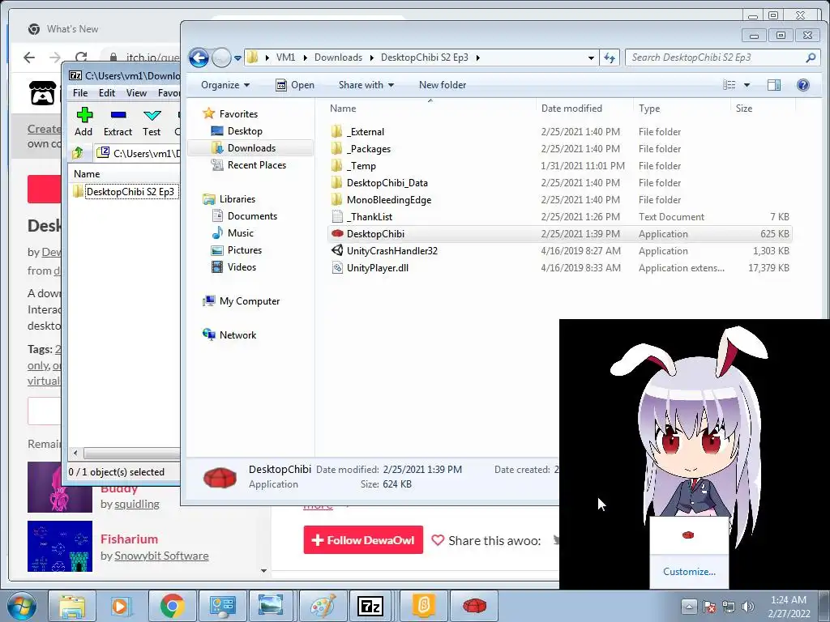
Task: Select the _ThankList text document
Action: [x=559, y=217]
